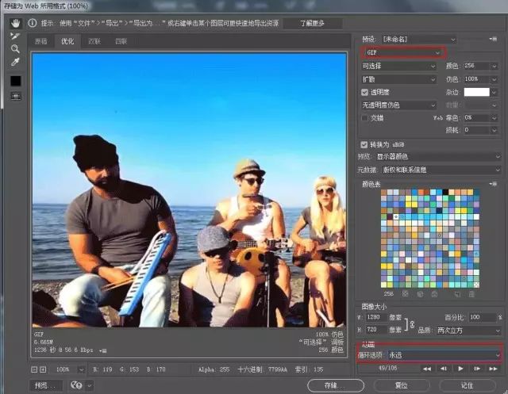Select the Slice Select tool
This screenshot has height=394, width=508.
(x=15, y=36)
